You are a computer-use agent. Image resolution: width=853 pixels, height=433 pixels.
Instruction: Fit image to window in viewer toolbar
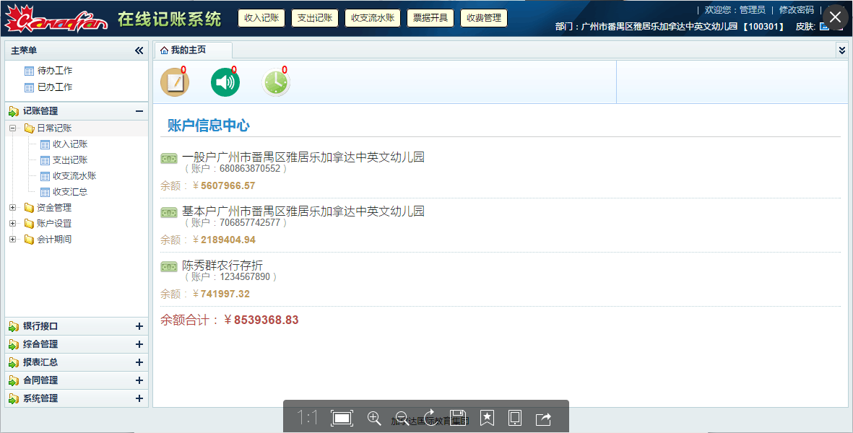[x=342, y=418]
